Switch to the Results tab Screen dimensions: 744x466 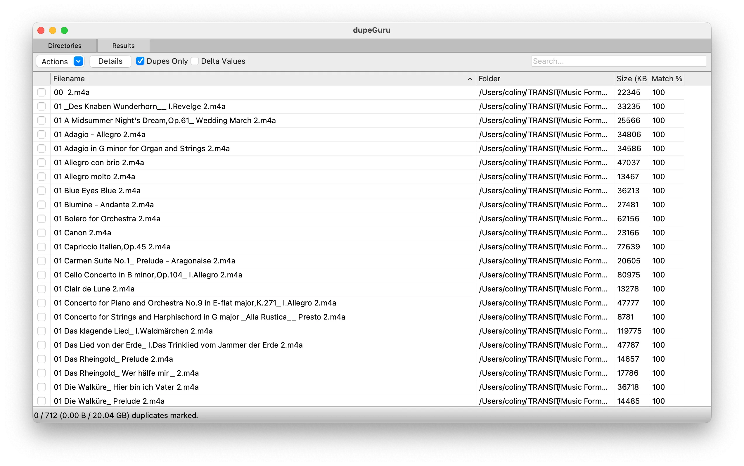coord(123,45)
